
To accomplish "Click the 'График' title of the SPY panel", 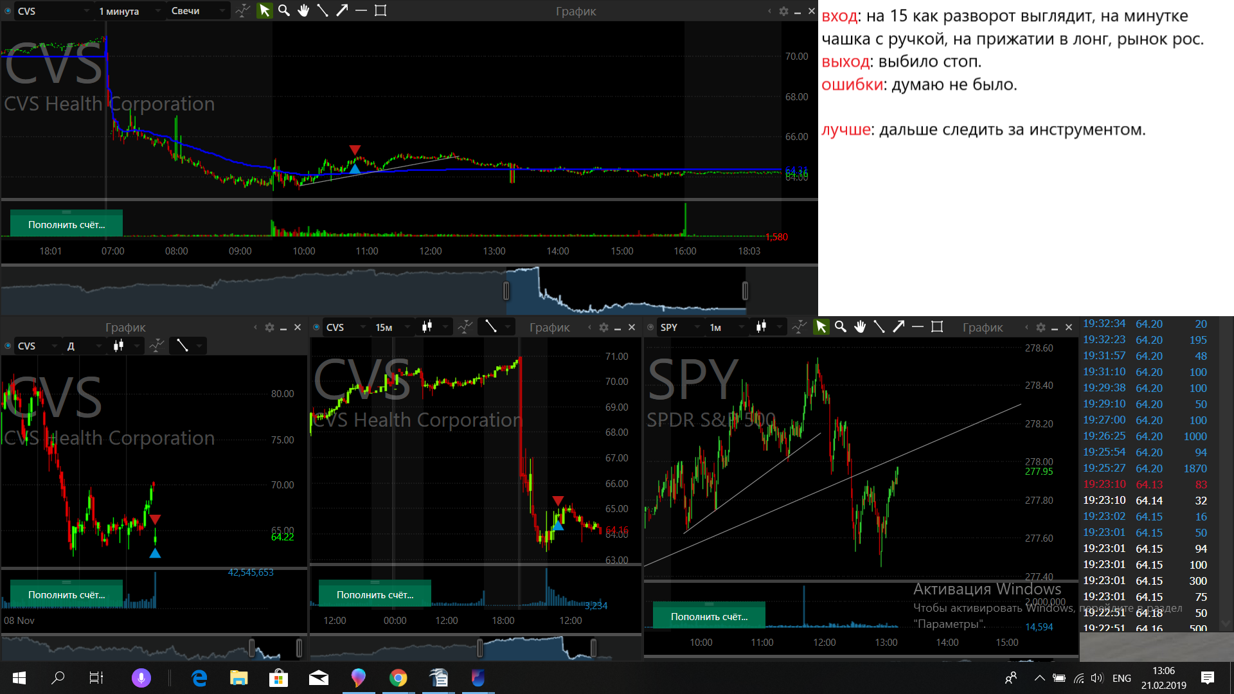I will [983, 327].
